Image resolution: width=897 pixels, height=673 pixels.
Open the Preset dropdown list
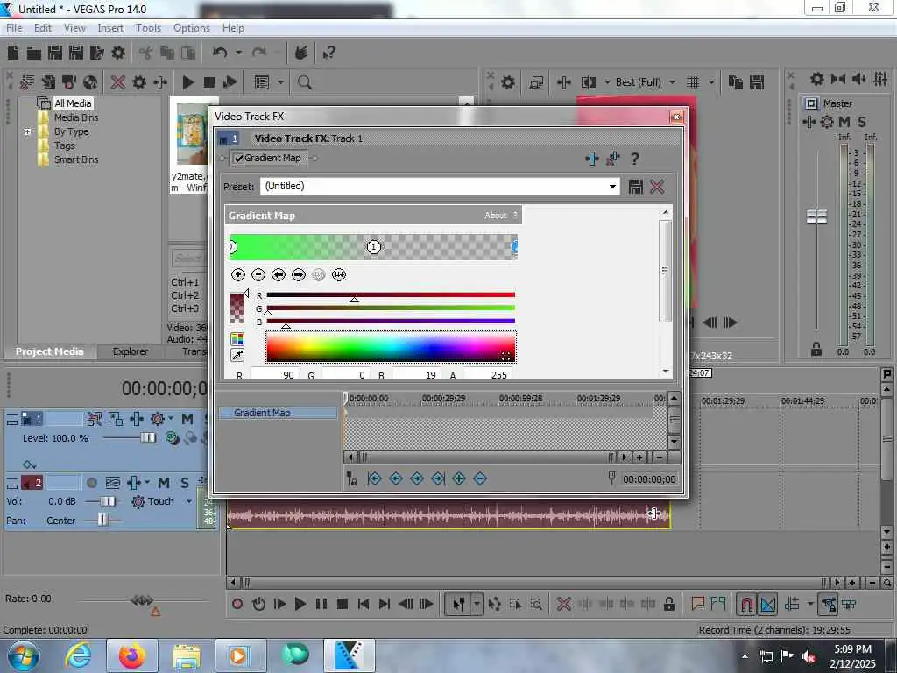[x=612, y=187]
